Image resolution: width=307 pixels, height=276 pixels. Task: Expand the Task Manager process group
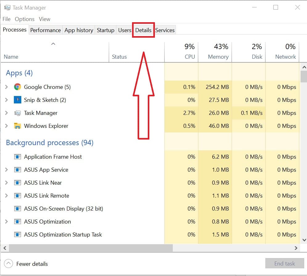(6, 113)
